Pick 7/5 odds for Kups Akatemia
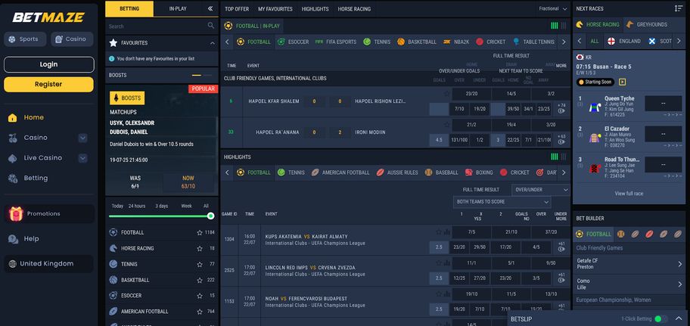The height and width of the screenshot is (326, 690). 472,232
